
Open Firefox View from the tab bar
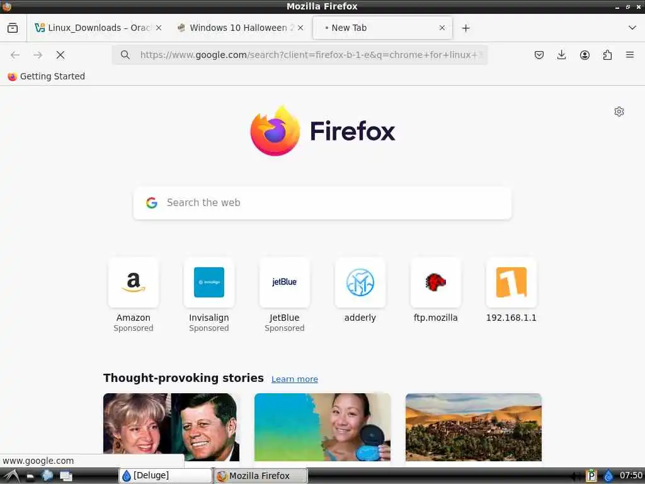click(13, 28)
